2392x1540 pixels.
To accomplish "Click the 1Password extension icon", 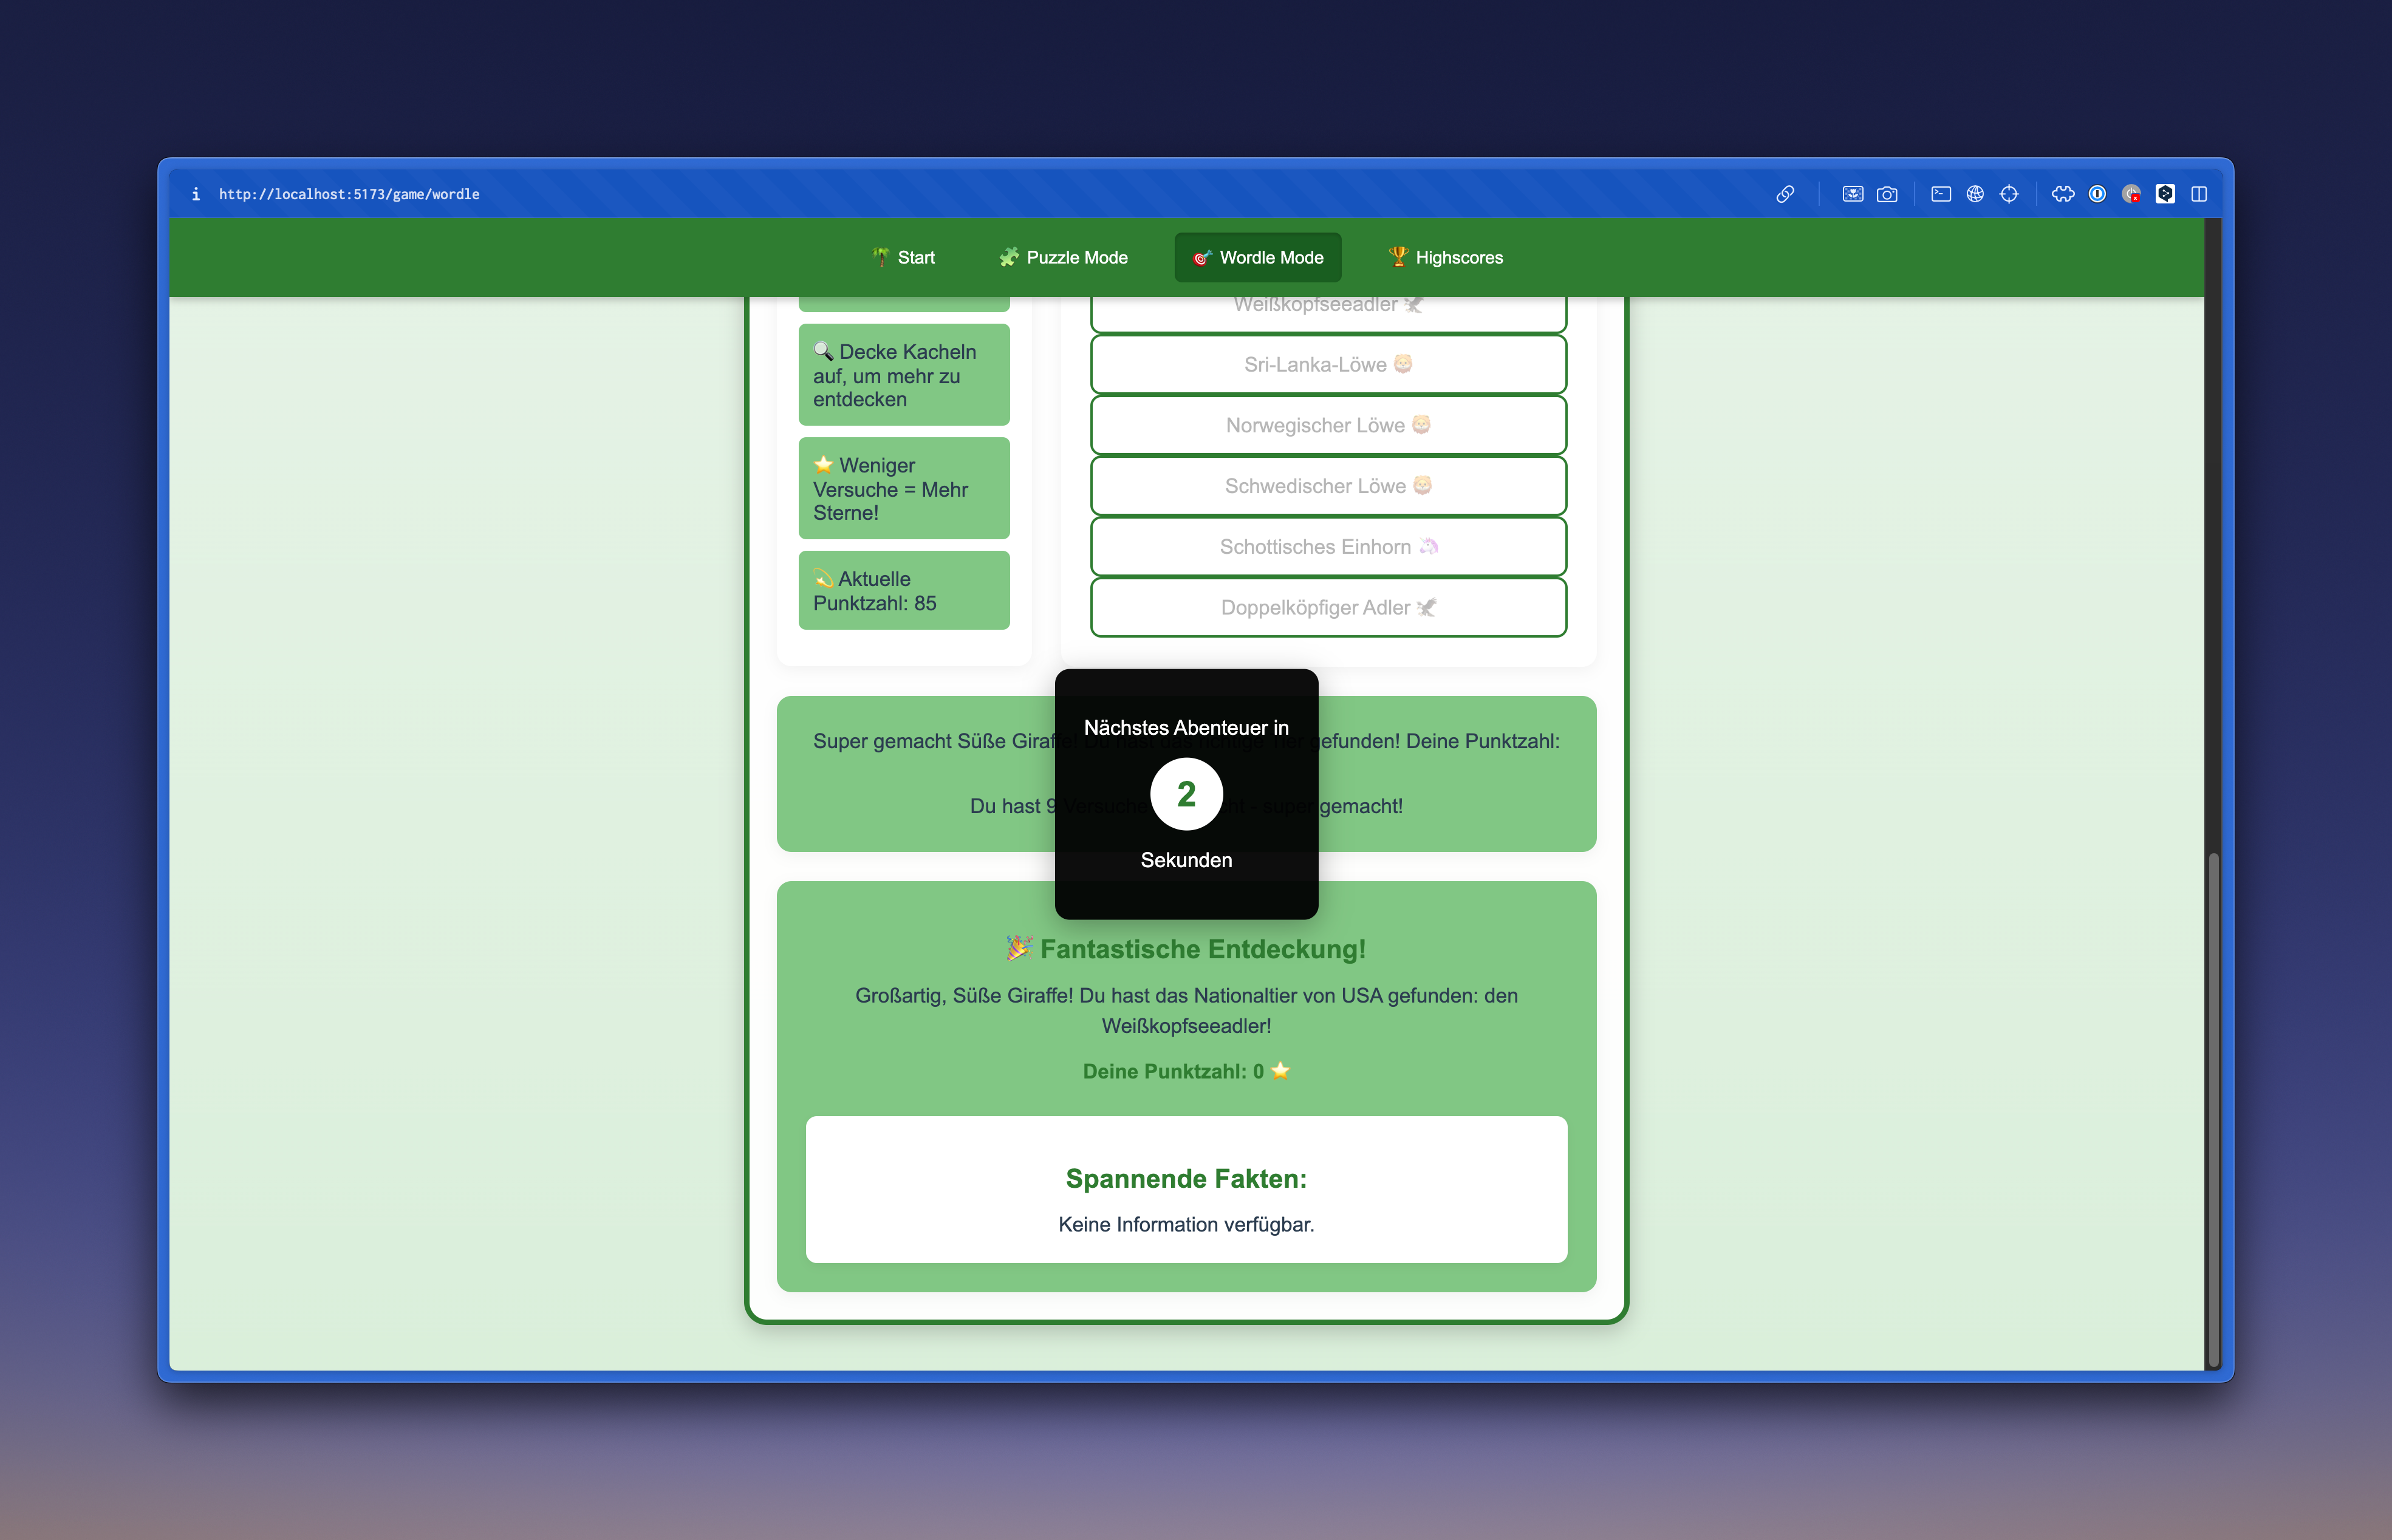I will point(2097,194).
